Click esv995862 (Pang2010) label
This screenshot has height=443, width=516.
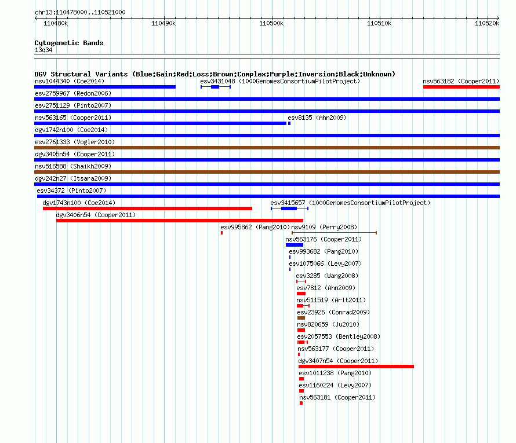click(255, 227)
